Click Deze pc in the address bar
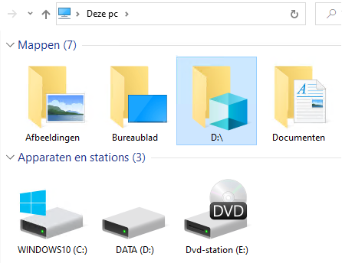Image resolution: width=342 pixels, height=276 pixels. click(102, 14)
